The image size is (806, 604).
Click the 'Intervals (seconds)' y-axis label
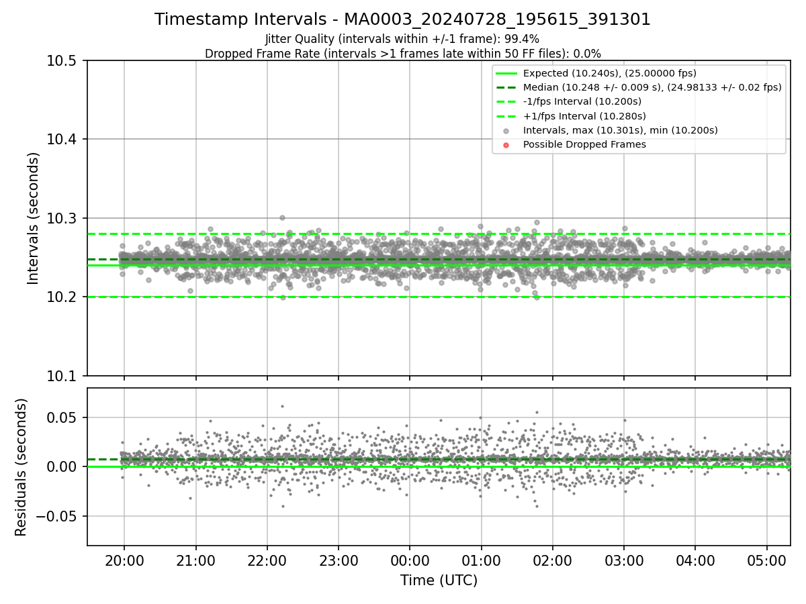click(x=34, y=218)
